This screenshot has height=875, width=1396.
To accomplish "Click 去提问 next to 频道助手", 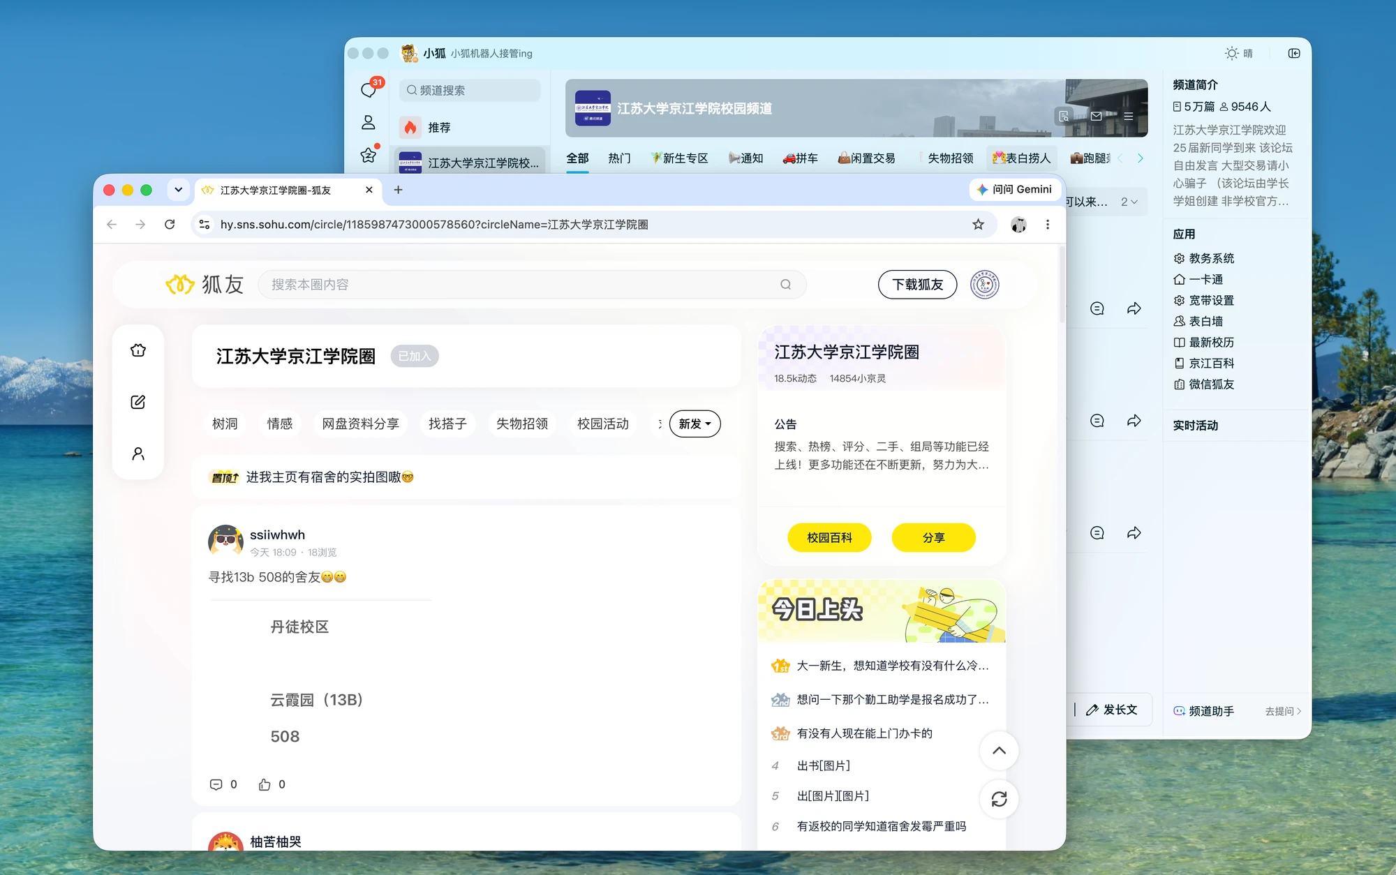I will click(1283, 711).
